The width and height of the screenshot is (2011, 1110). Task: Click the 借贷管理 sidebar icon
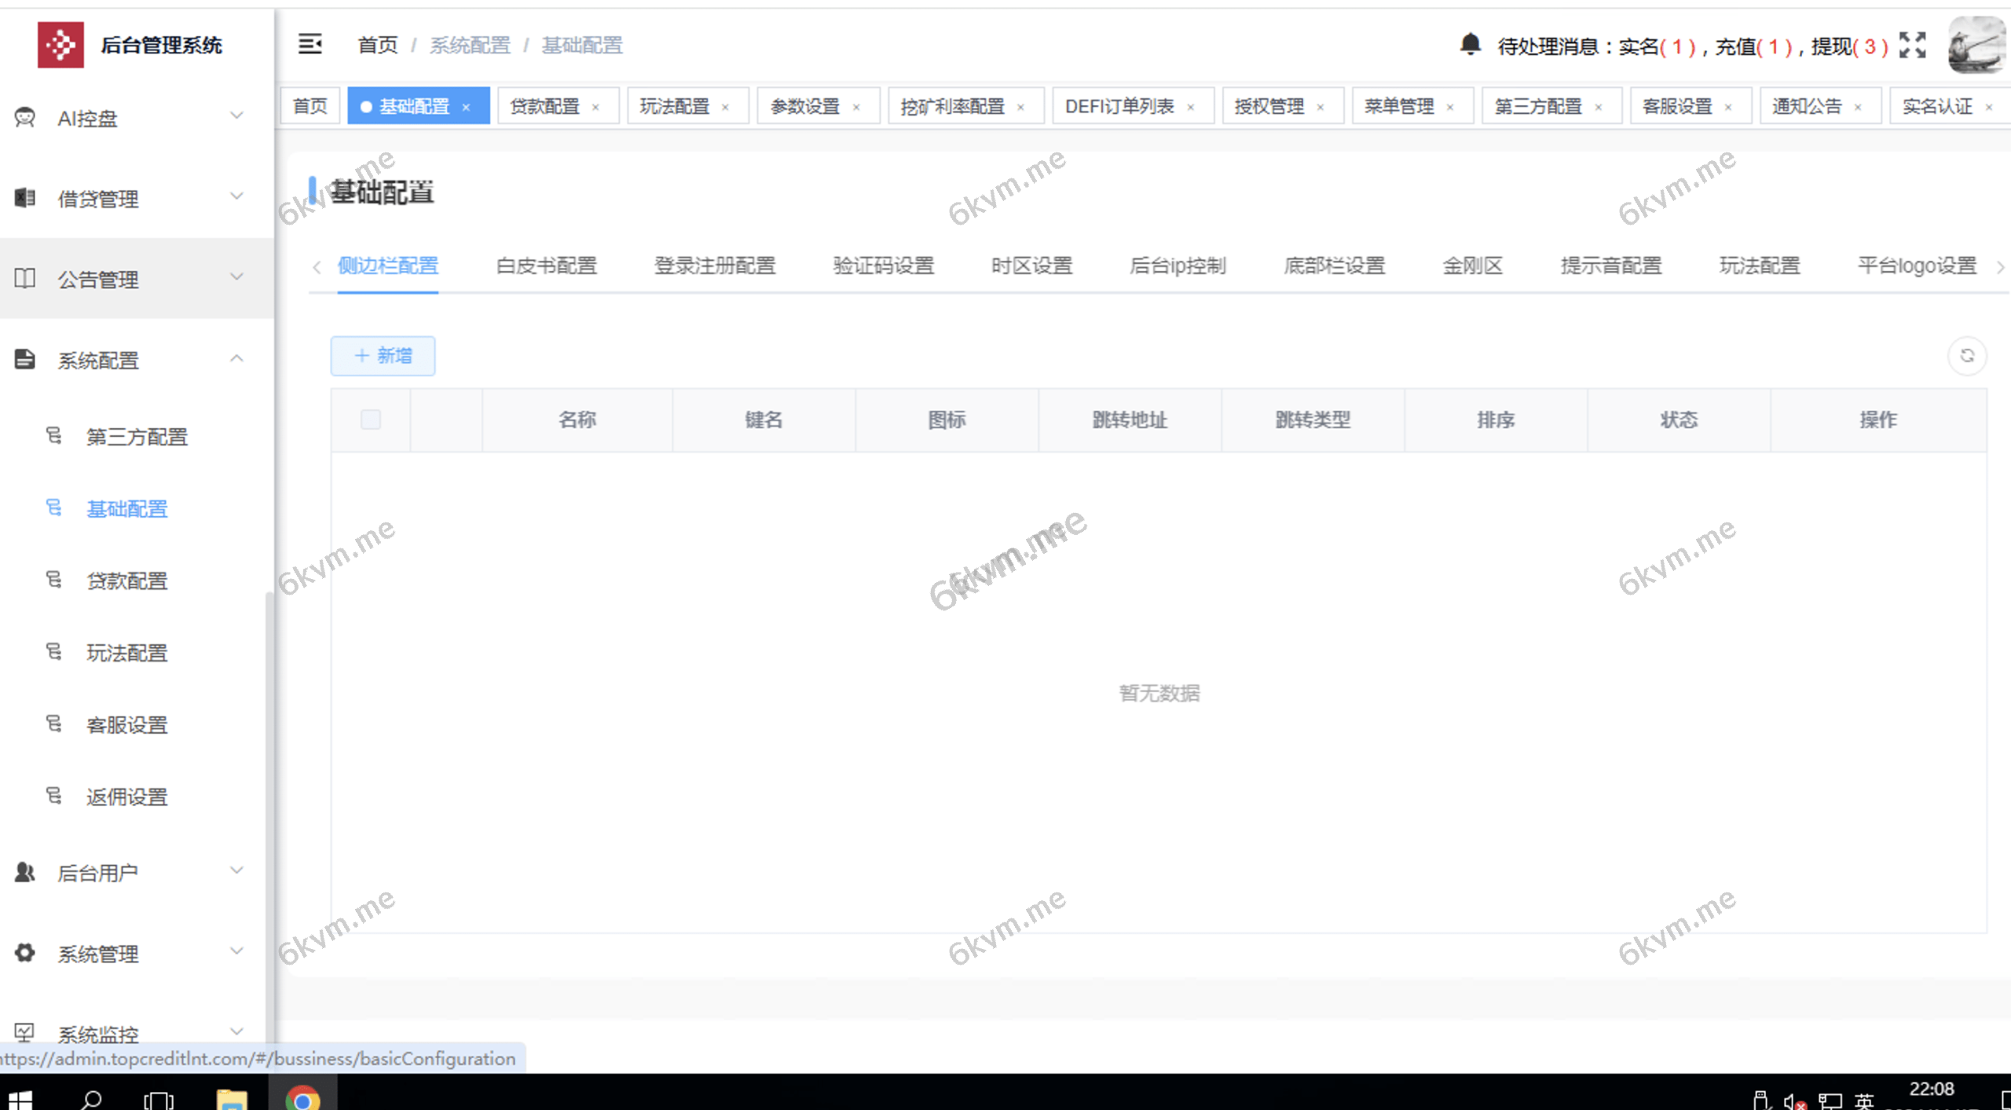tap(25, 198)
